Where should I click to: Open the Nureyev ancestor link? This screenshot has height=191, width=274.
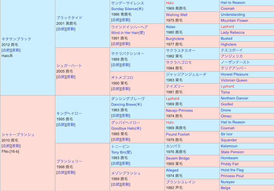pyautogui.click(x=228, y=182)
